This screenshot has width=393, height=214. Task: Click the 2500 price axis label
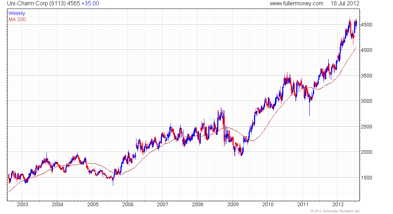click(x=367, y=127)
